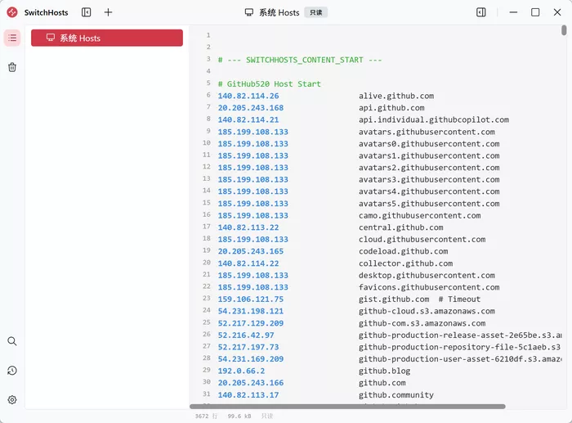The image size is (572, 423).
Task: Click the # Timeout comment
Action: [459, 299]
